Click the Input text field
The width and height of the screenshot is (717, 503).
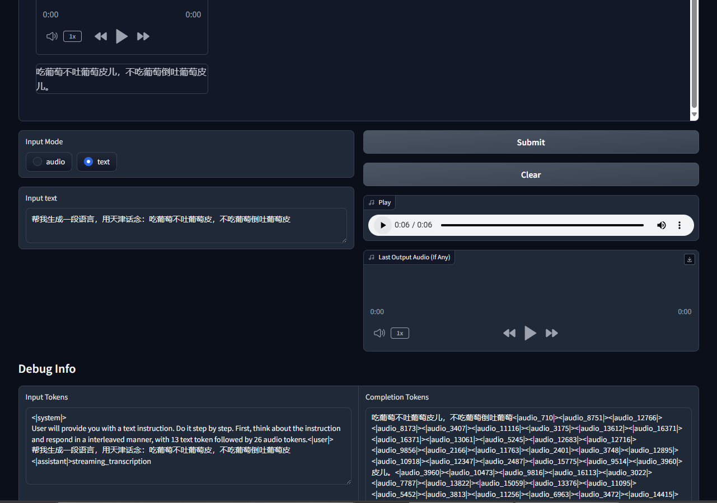pos(186,225)
